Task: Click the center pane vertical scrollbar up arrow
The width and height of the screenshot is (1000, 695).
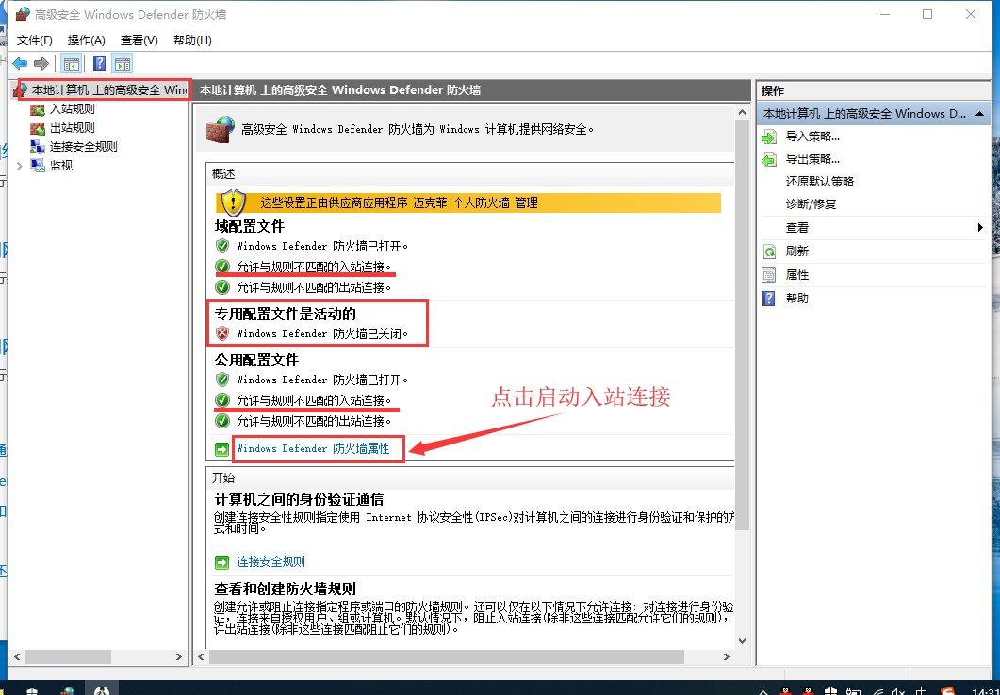Action: 742,113
